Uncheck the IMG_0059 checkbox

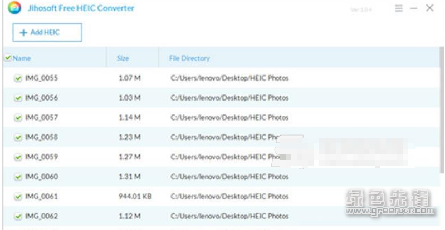click(x=18, y=157)
